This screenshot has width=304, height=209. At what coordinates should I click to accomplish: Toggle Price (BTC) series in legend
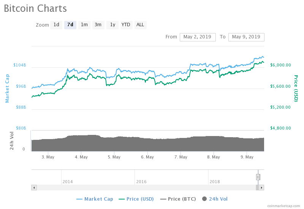(x=179, y=199)
